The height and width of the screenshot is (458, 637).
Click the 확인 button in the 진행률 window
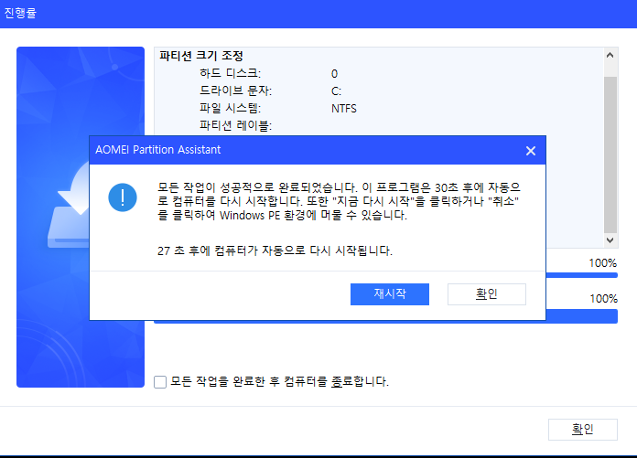point(583,429)
